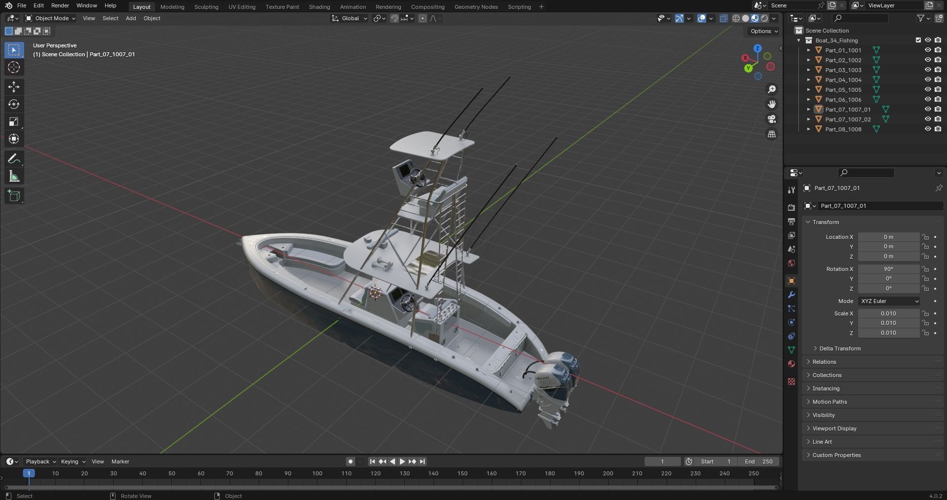Toggle lock for Scale Z

pos(926,333)
